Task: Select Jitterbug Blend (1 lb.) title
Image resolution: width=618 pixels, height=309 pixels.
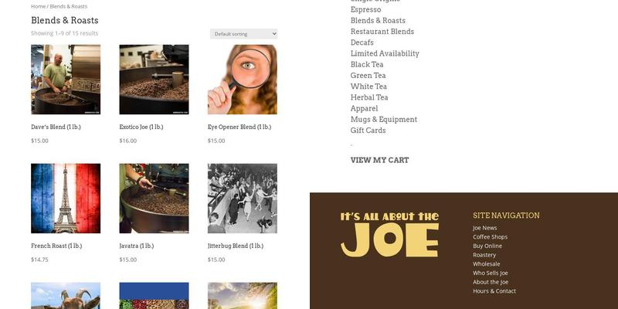Action: (236, 246)
